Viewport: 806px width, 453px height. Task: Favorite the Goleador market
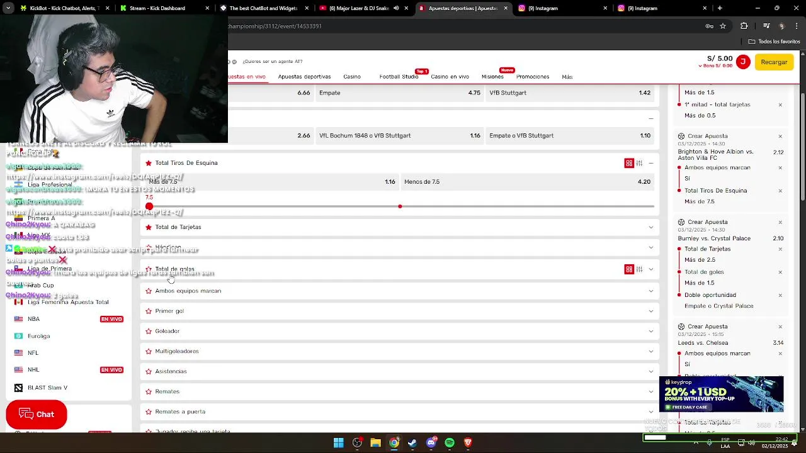(149, 331)
